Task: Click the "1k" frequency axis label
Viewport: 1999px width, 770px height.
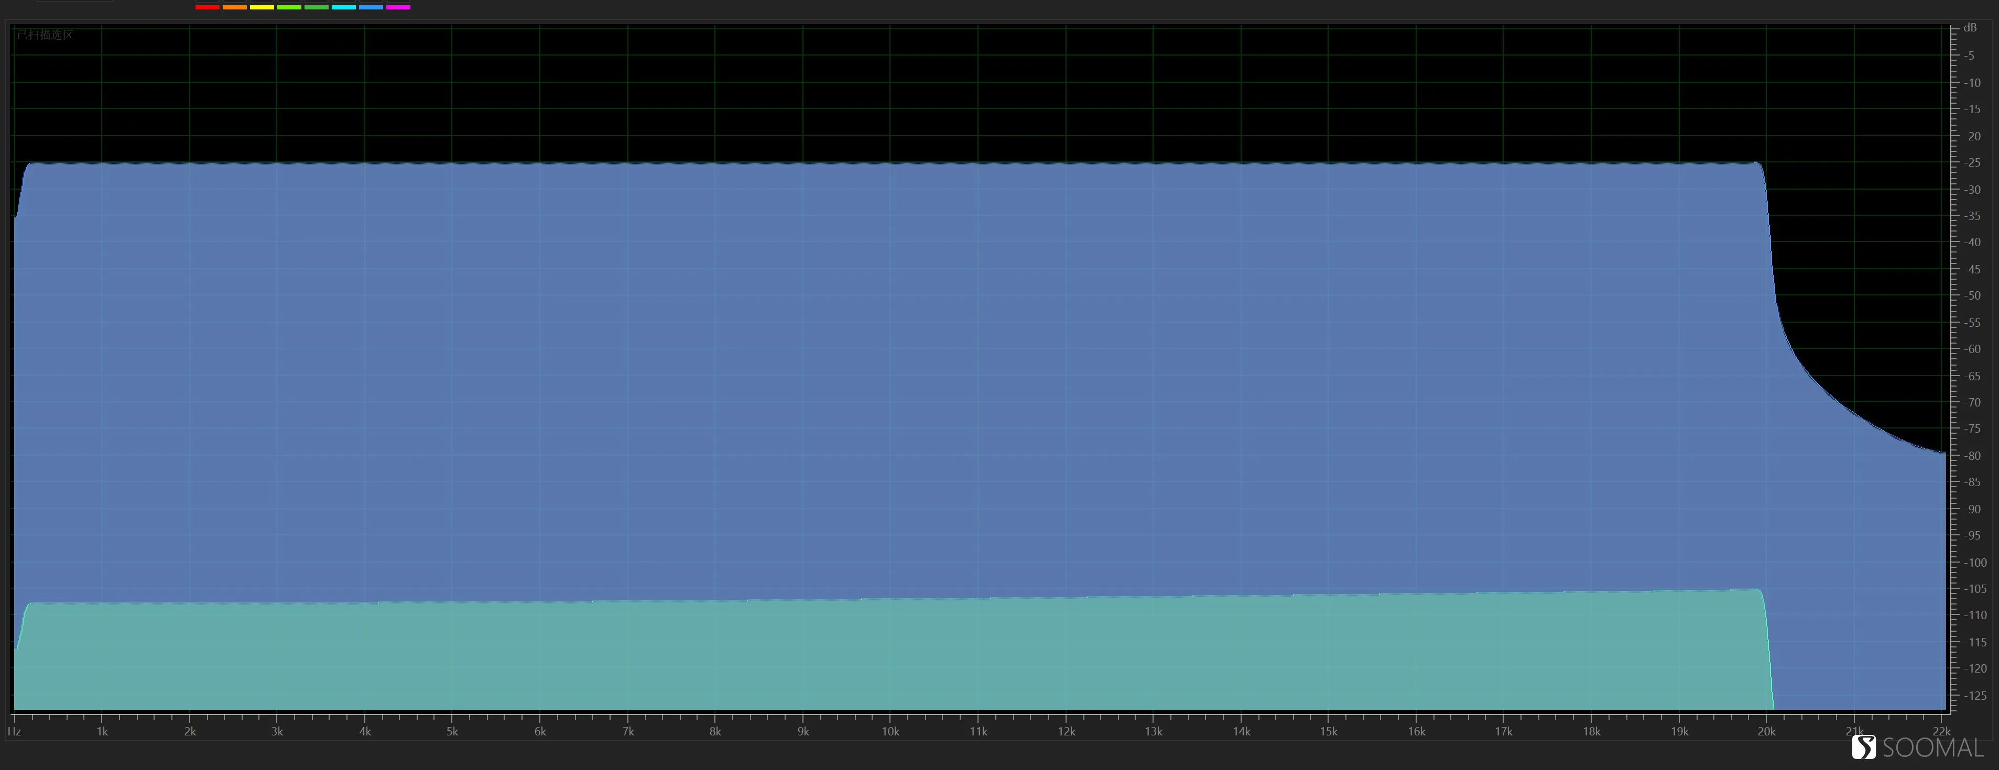Action: (102, 731)
